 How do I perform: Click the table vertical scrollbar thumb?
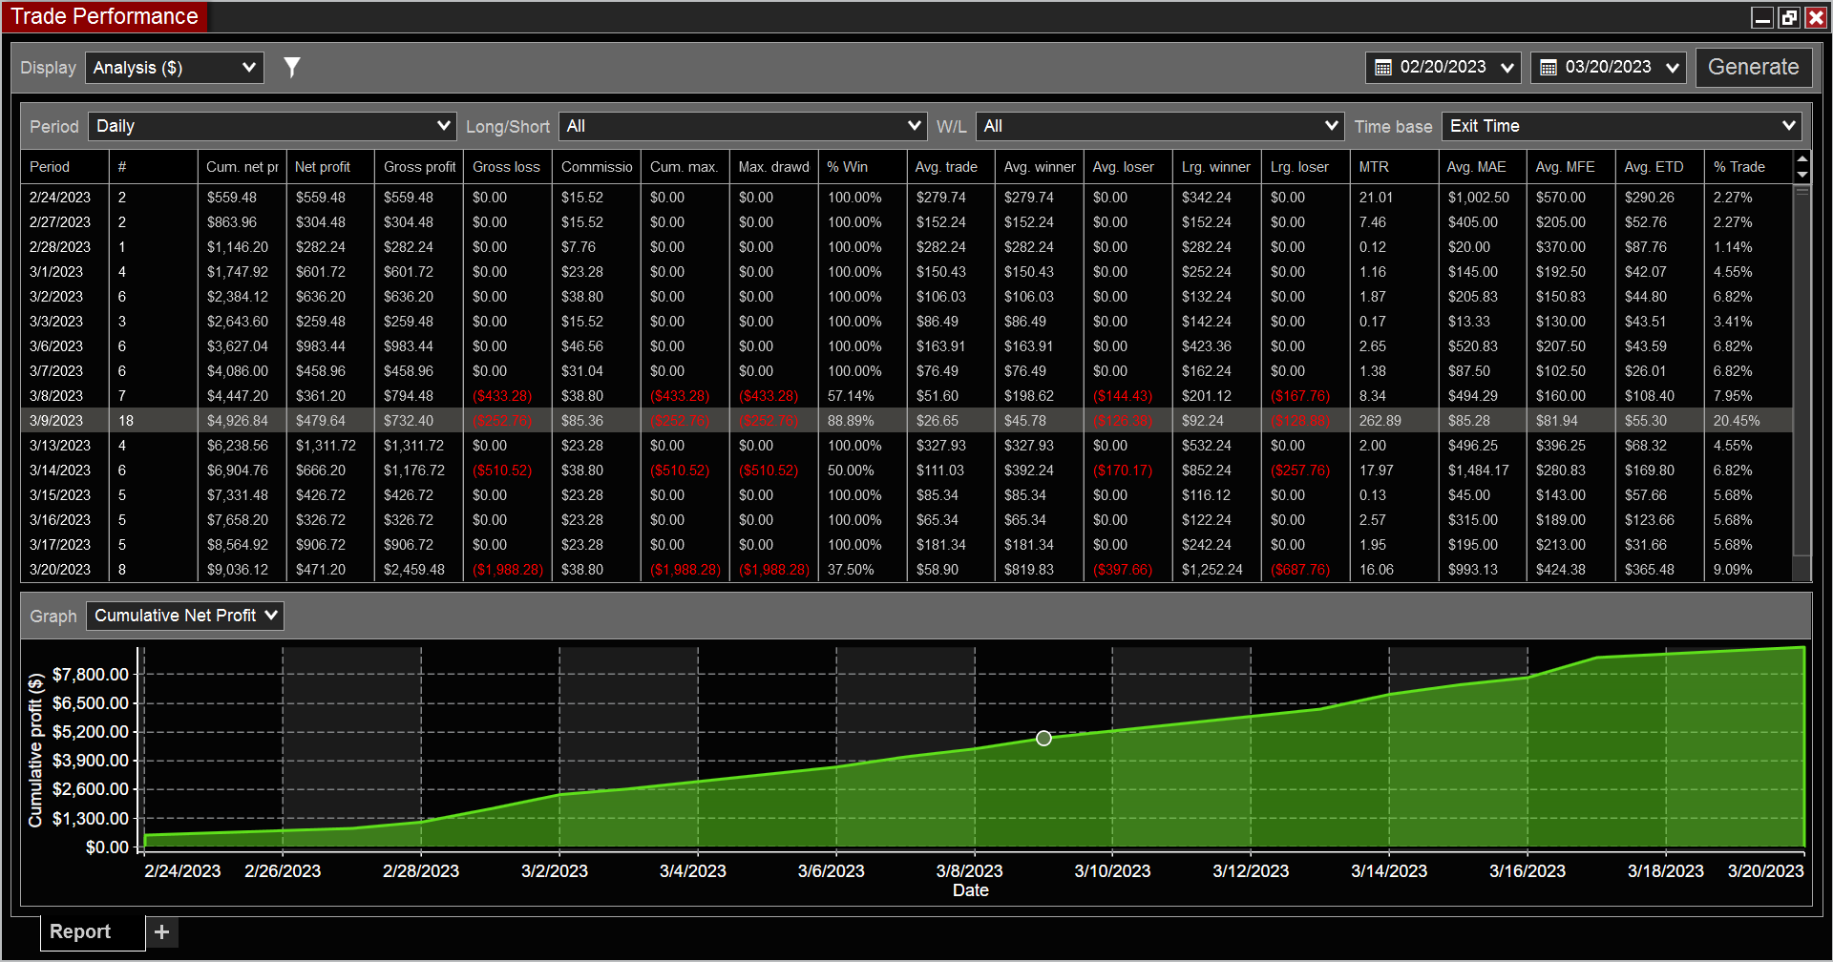(1802, 371)
